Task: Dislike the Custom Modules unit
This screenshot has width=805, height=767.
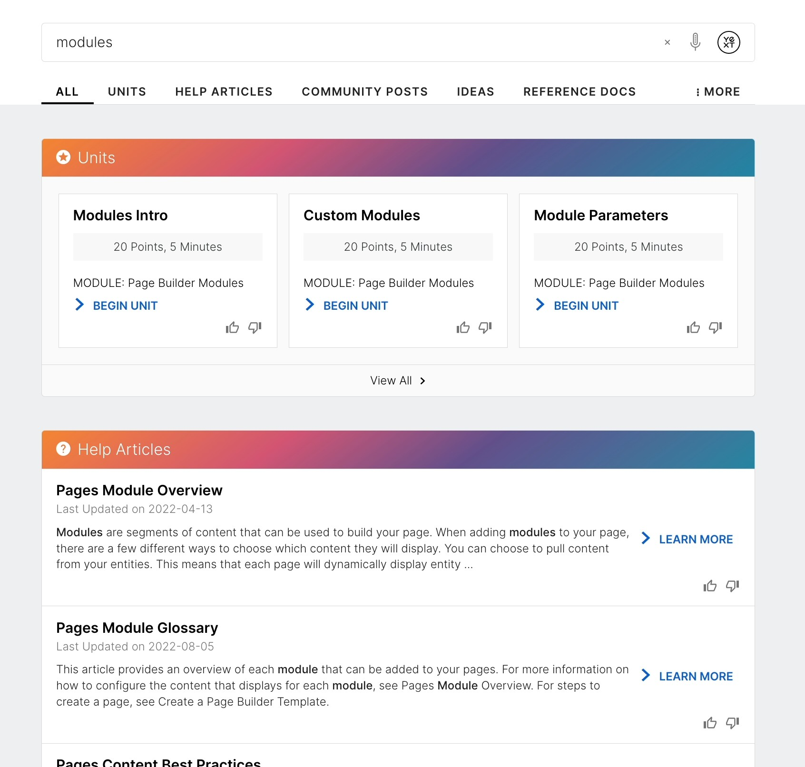Action: point(485,327)
